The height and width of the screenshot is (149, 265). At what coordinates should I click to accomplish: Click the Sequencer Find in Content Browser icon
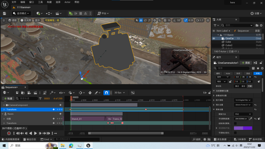[x=23, y=93]
